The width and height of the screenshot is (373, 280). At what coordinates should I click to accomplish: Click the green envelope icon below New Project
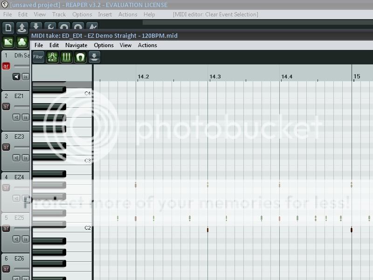click(x=8, y=42)
